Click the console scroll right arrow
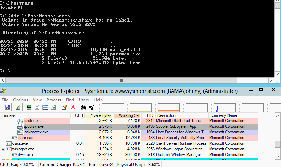Viewport: 281px width, 167px height. [x=271, y=80]
